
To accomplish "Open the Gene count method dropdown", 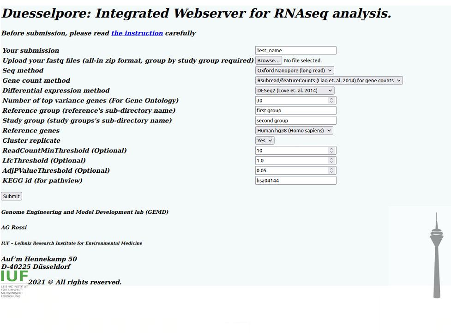I will (x=329, y=80).
